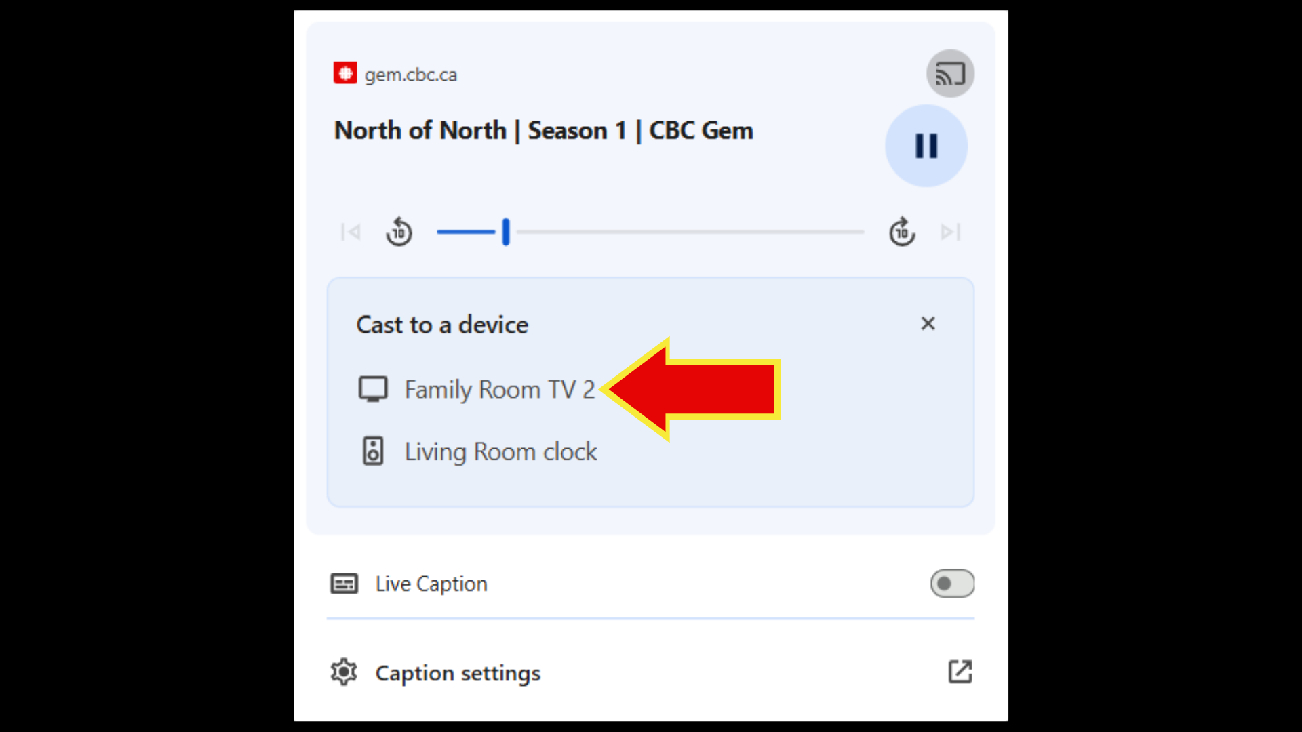Rewind 10 seconds

(x=399, y=232)
